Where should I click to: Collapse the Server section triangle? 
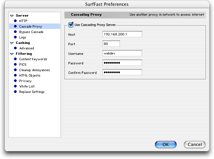click(12, 16)
